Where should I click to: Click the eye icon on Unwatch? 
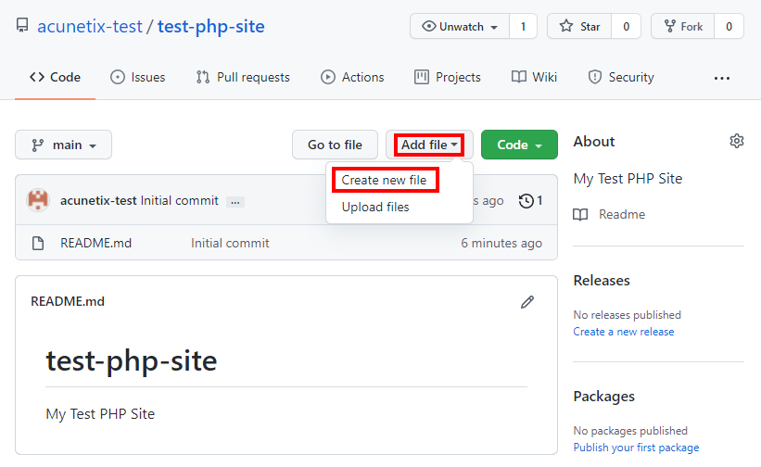click(428, 26)
